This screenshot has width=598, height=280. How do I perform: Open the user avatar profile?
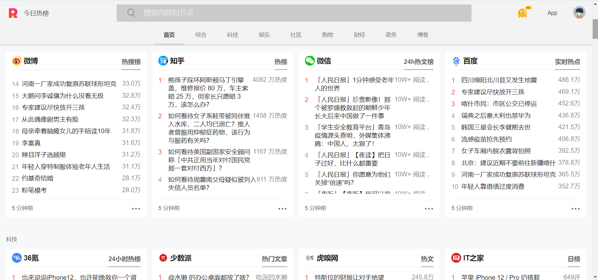pyautogui.click(x=579, y=13)
